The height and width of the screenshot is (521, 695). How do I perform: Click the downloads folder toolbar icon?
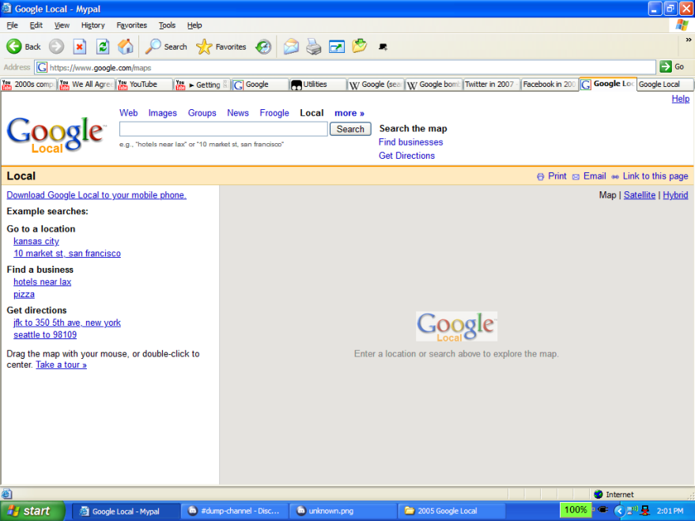point(360,46)
